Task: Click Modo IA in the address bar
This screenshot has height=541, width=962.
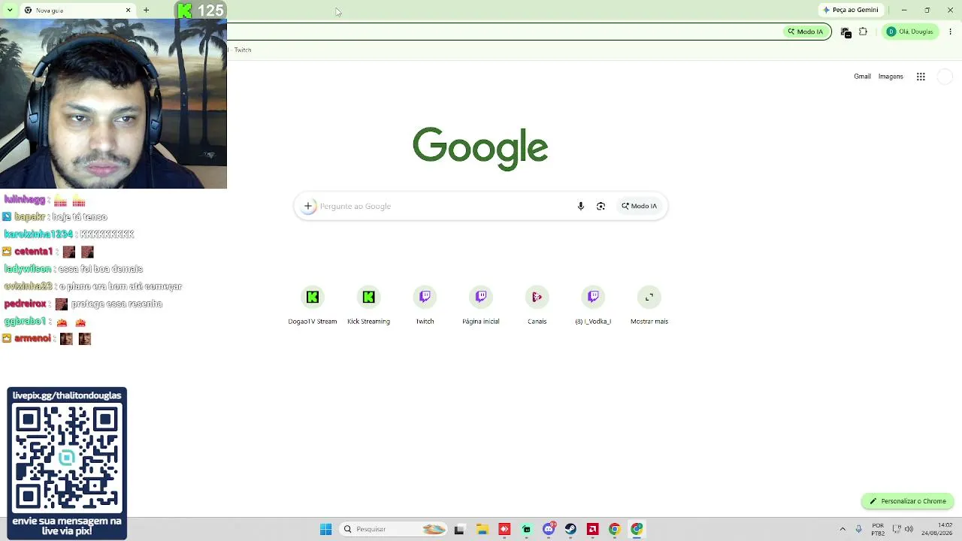Action: (x=806, y=32)
